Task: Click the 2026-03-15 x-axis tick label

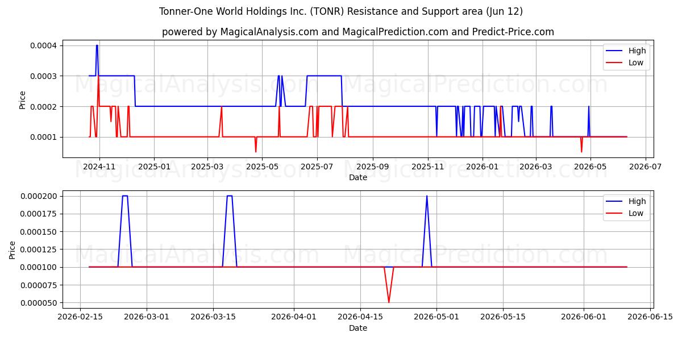Action: tap(213, 317)
